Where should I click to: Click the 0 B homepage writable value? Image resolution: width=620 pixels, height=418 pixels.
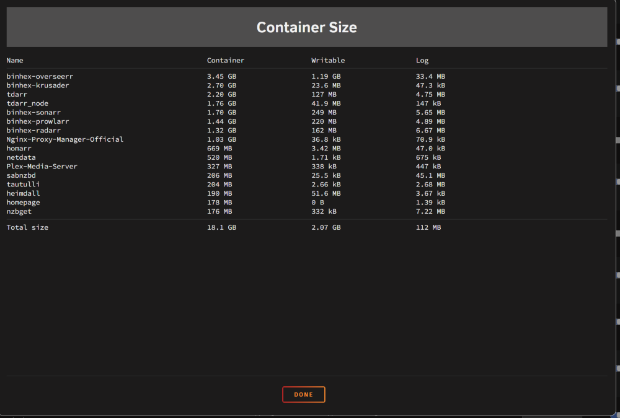click(317, 202)
